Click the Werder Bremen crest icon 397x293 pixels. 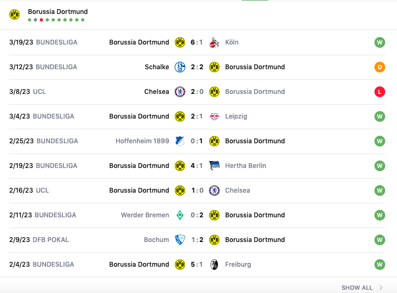(180, 215)
